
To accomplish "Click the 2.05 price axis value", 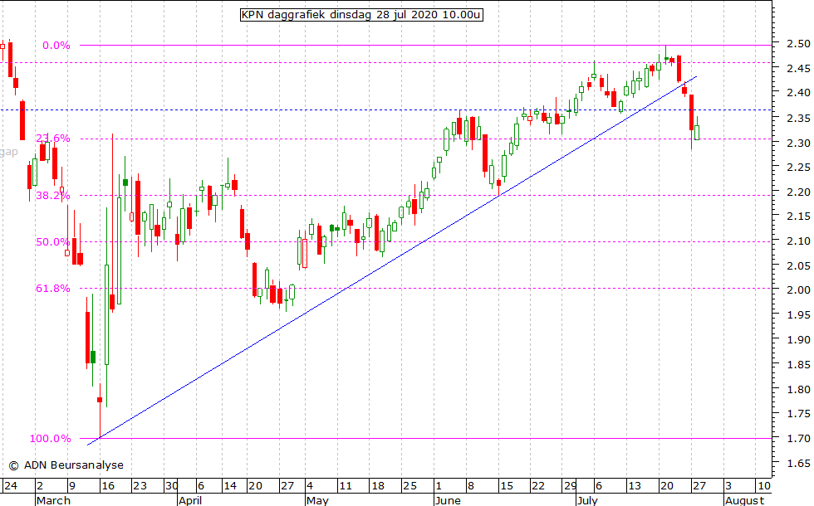I will 798,265.
